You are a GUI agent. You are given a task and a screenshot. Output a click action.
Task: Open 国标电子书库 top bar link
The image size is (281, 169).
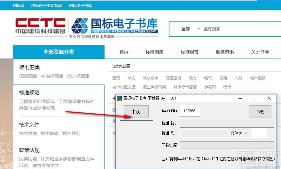tap(80, 5)
